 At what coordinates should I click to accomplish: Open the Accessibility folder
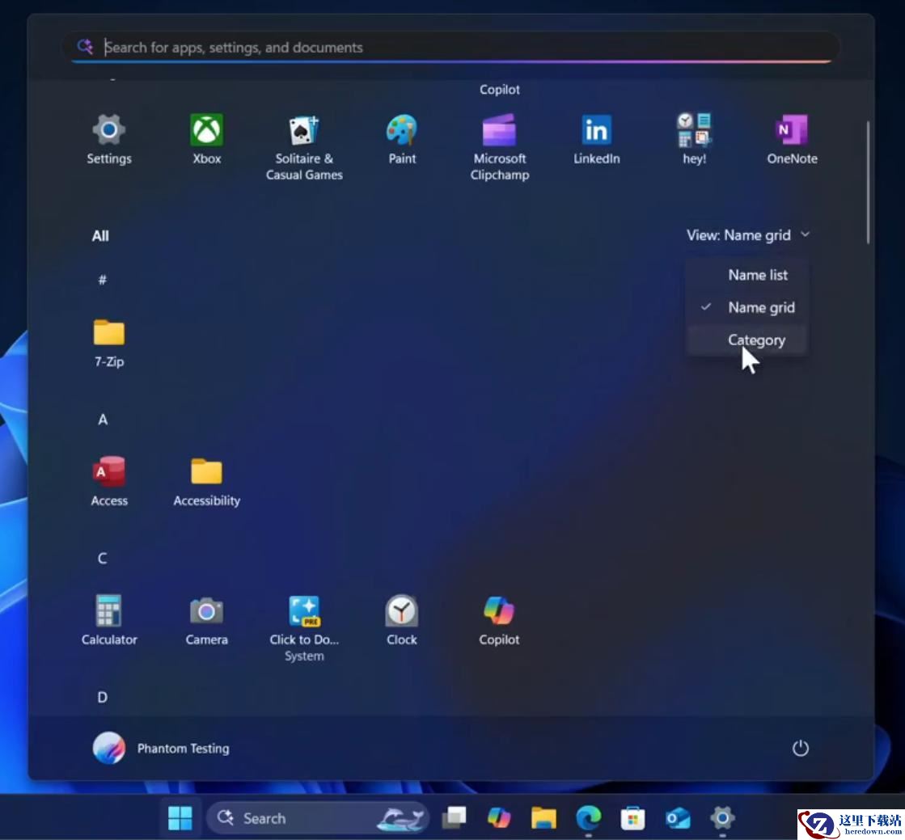(206, 483)
